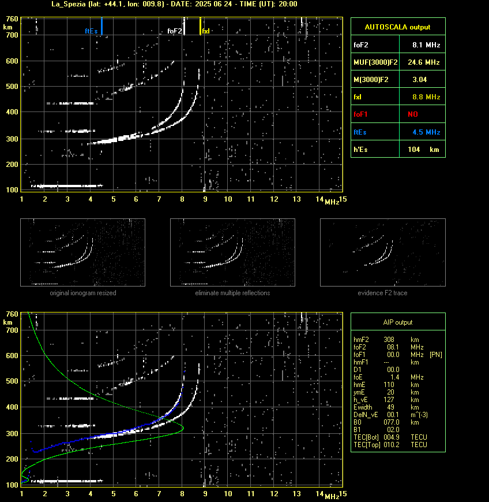
Task: Click the yellow 'fxI' label in the top ionogram
Action: click(206, 31)
